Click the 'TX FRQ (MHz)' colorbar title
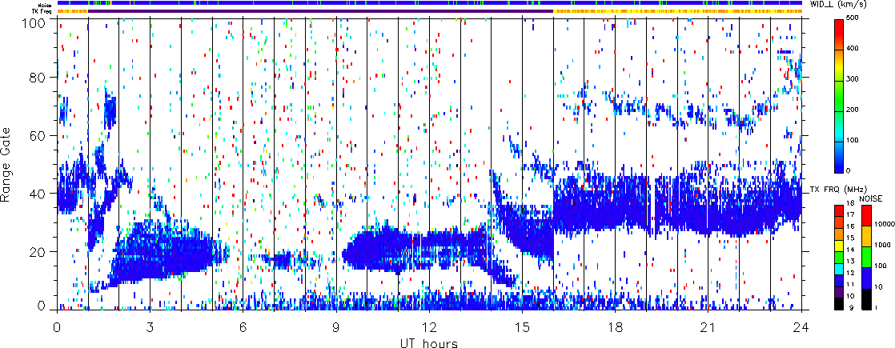The image size is (895, 348). point(833,189)
